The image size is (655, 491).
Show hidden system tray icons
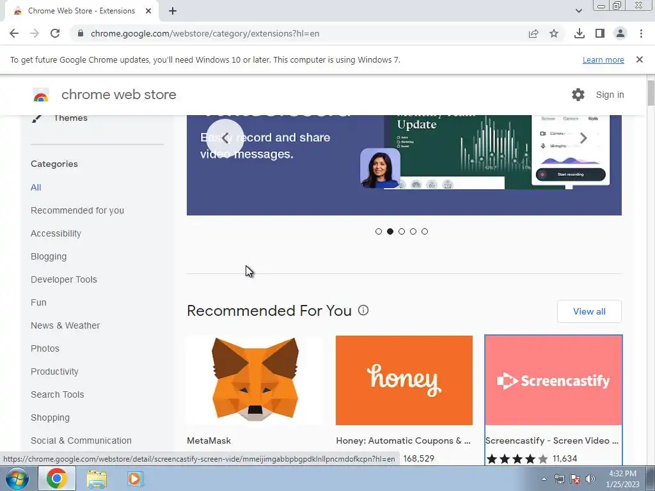click(544, 479)
